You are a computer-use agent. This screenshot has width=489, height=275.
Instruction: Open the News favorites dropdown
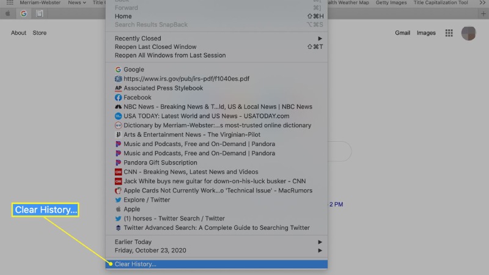(77, 2)
